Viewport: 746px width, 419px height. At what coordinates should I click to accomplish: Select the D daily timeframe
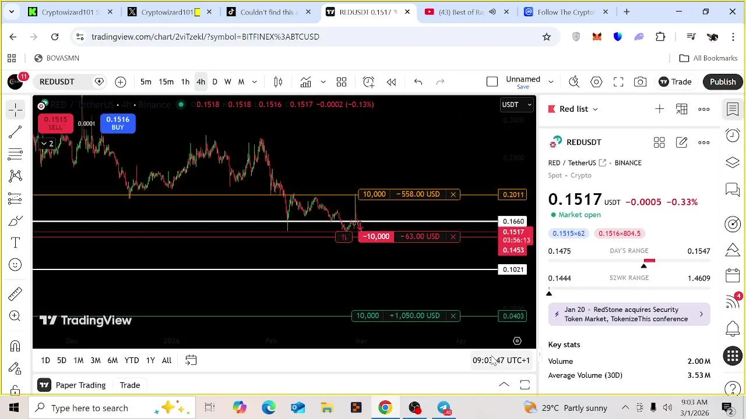pyautogui.click(x=214, y=82)
